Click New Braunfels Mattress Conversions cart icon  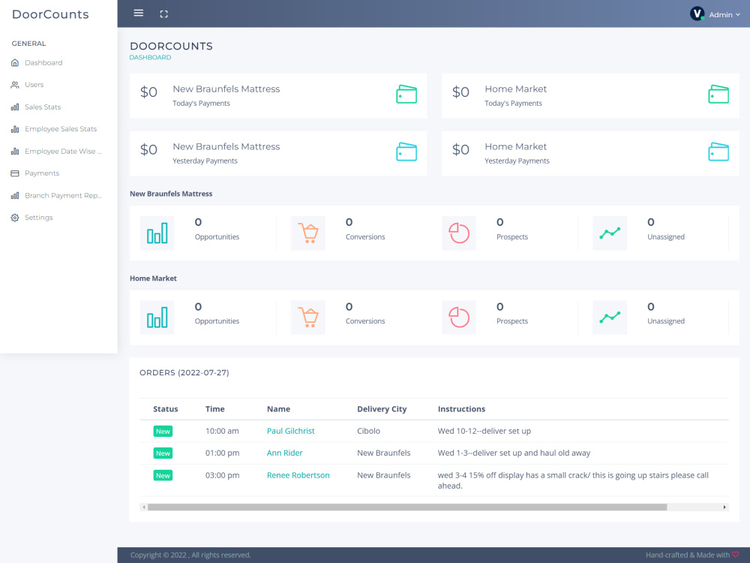(x=308, y=233)
